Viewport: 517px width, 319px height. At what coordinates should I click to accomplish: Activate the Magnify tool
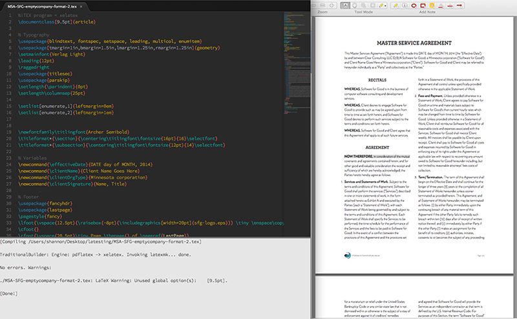pos(363,5)
